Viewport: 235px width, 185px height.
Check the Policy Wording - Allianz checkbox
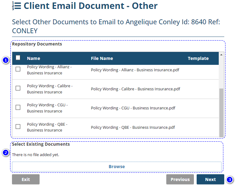18,69
